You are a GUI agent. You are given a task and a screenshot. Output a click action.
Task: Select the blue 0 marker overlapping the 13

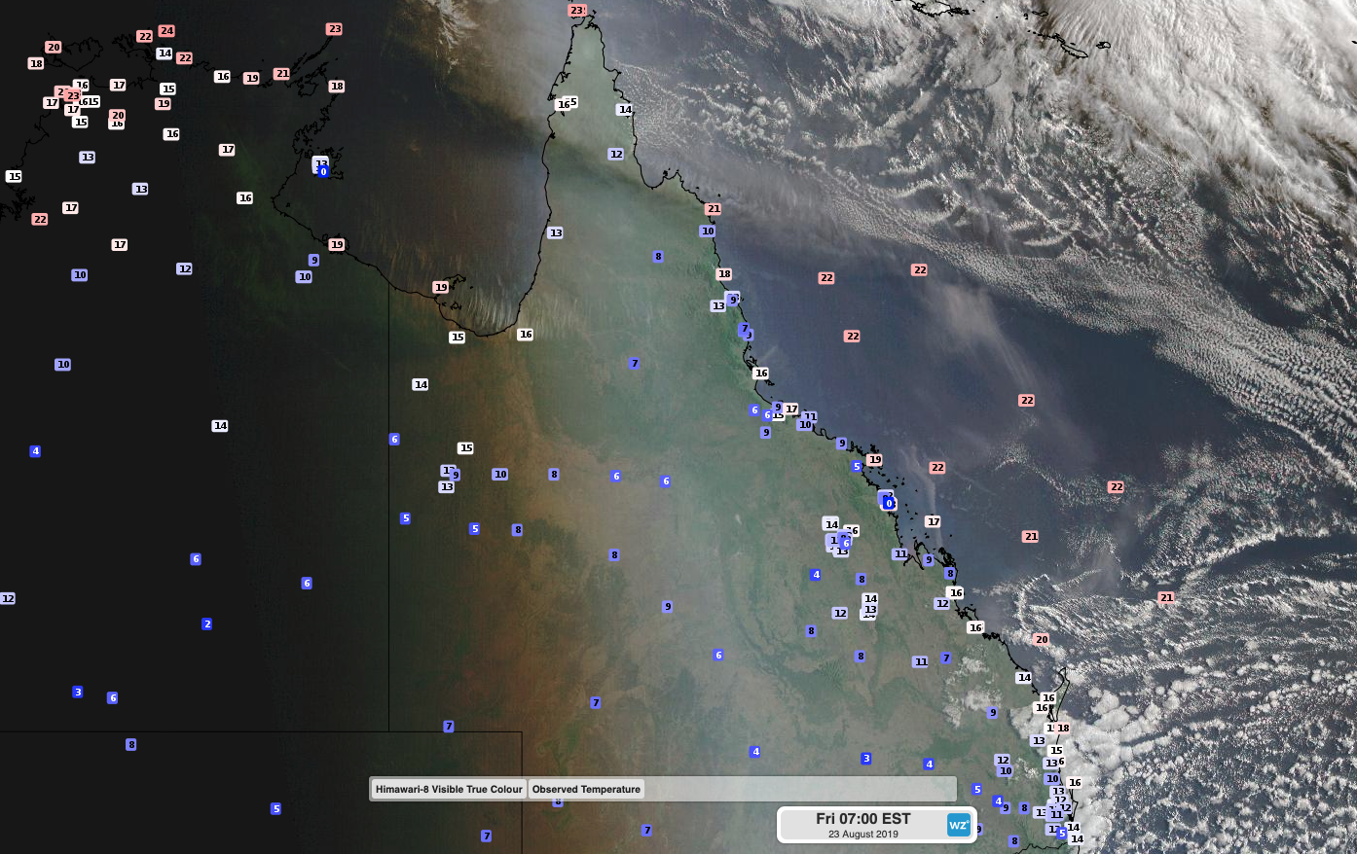(x=323, y=172)
